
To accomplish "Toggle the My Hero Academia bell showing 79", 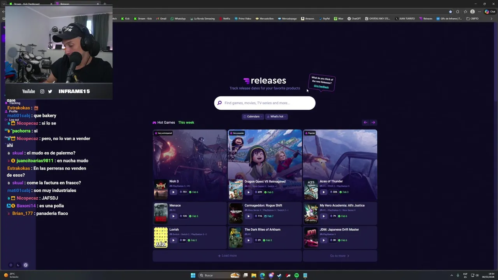I will click(x=332, y=216).
